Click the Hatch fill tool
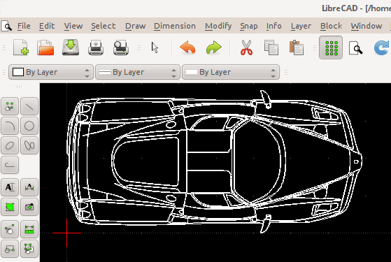 click(x=10, y=207)
